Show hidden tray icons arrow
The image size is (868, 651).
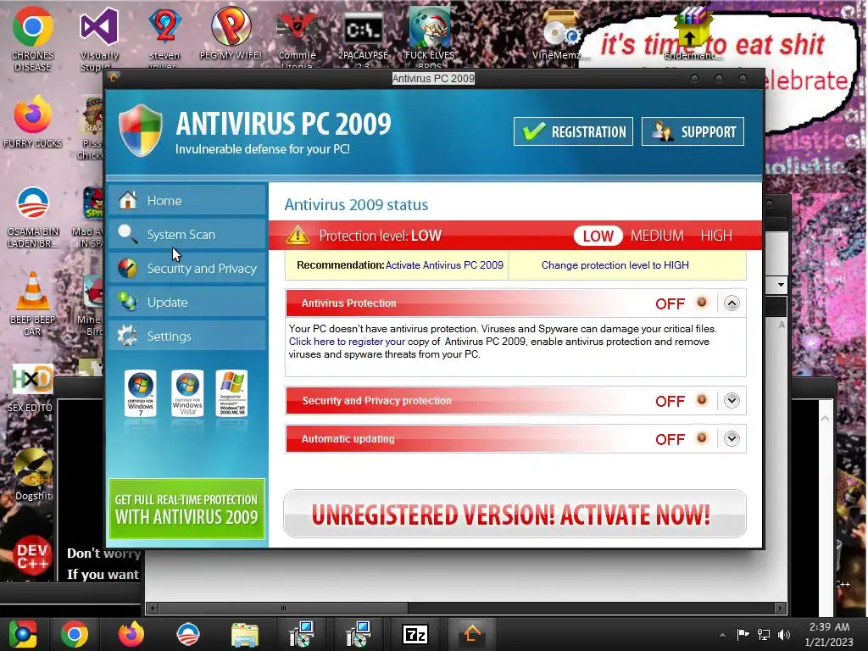(722, 635)
